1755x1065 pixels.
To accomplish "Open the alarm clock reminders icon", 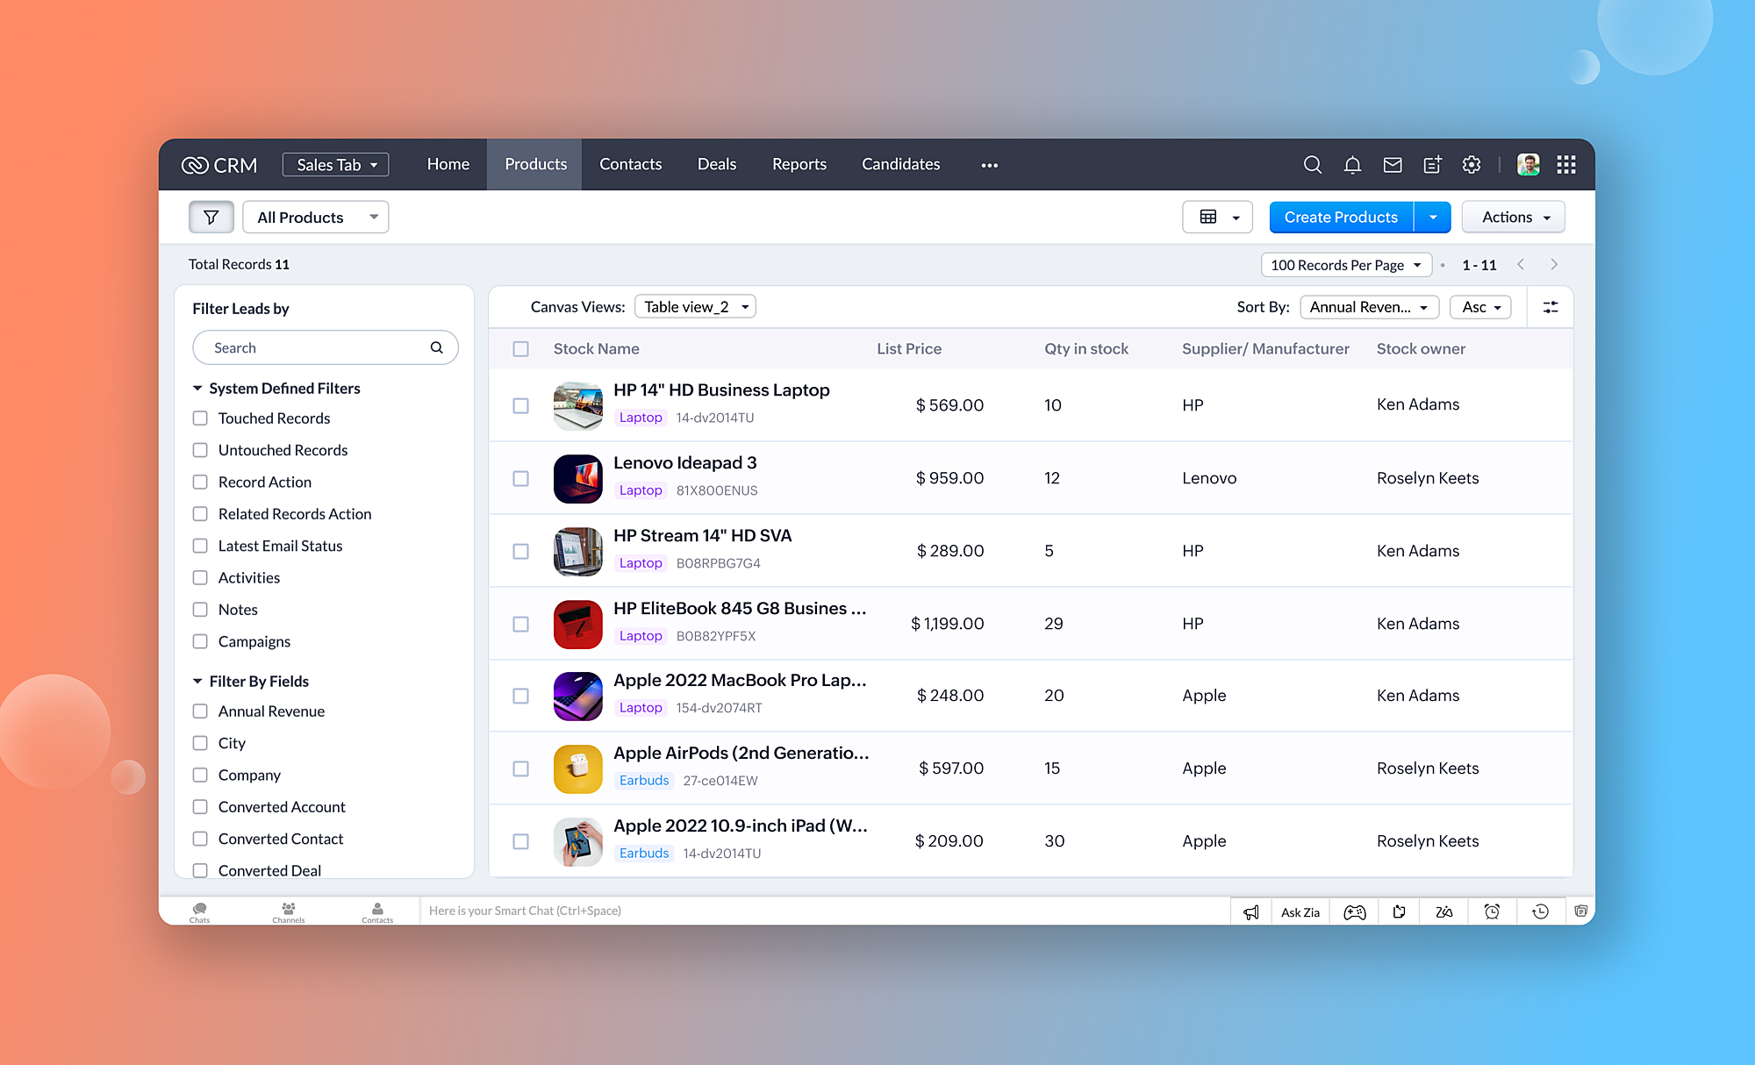I will pyautogui.click(x=1492, y=911).
